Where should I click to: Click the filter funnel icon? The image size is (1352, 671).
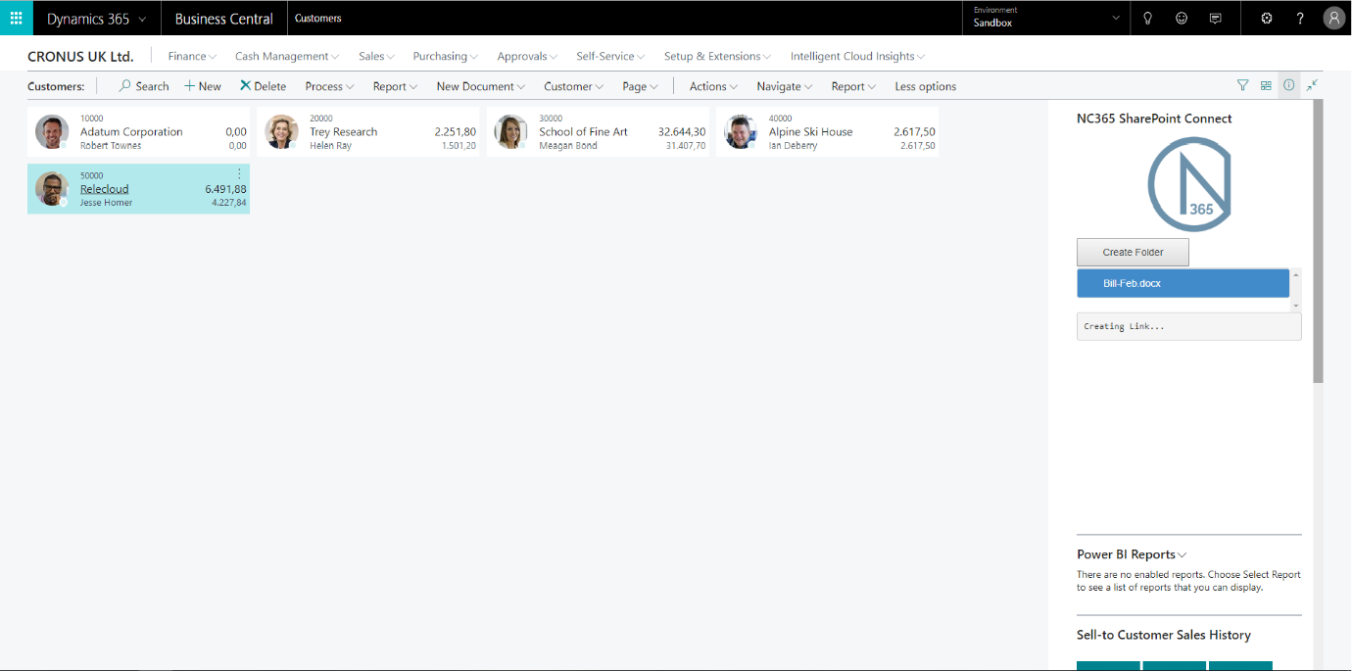pyautogui.click(x=1242, y=85)
